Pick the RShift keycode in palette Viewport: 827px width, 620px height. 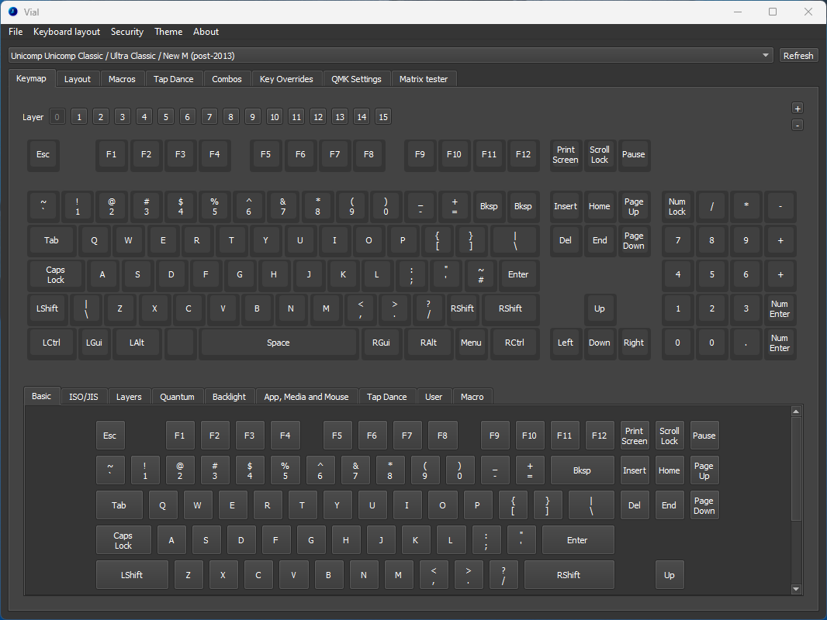tap(569, 575)
